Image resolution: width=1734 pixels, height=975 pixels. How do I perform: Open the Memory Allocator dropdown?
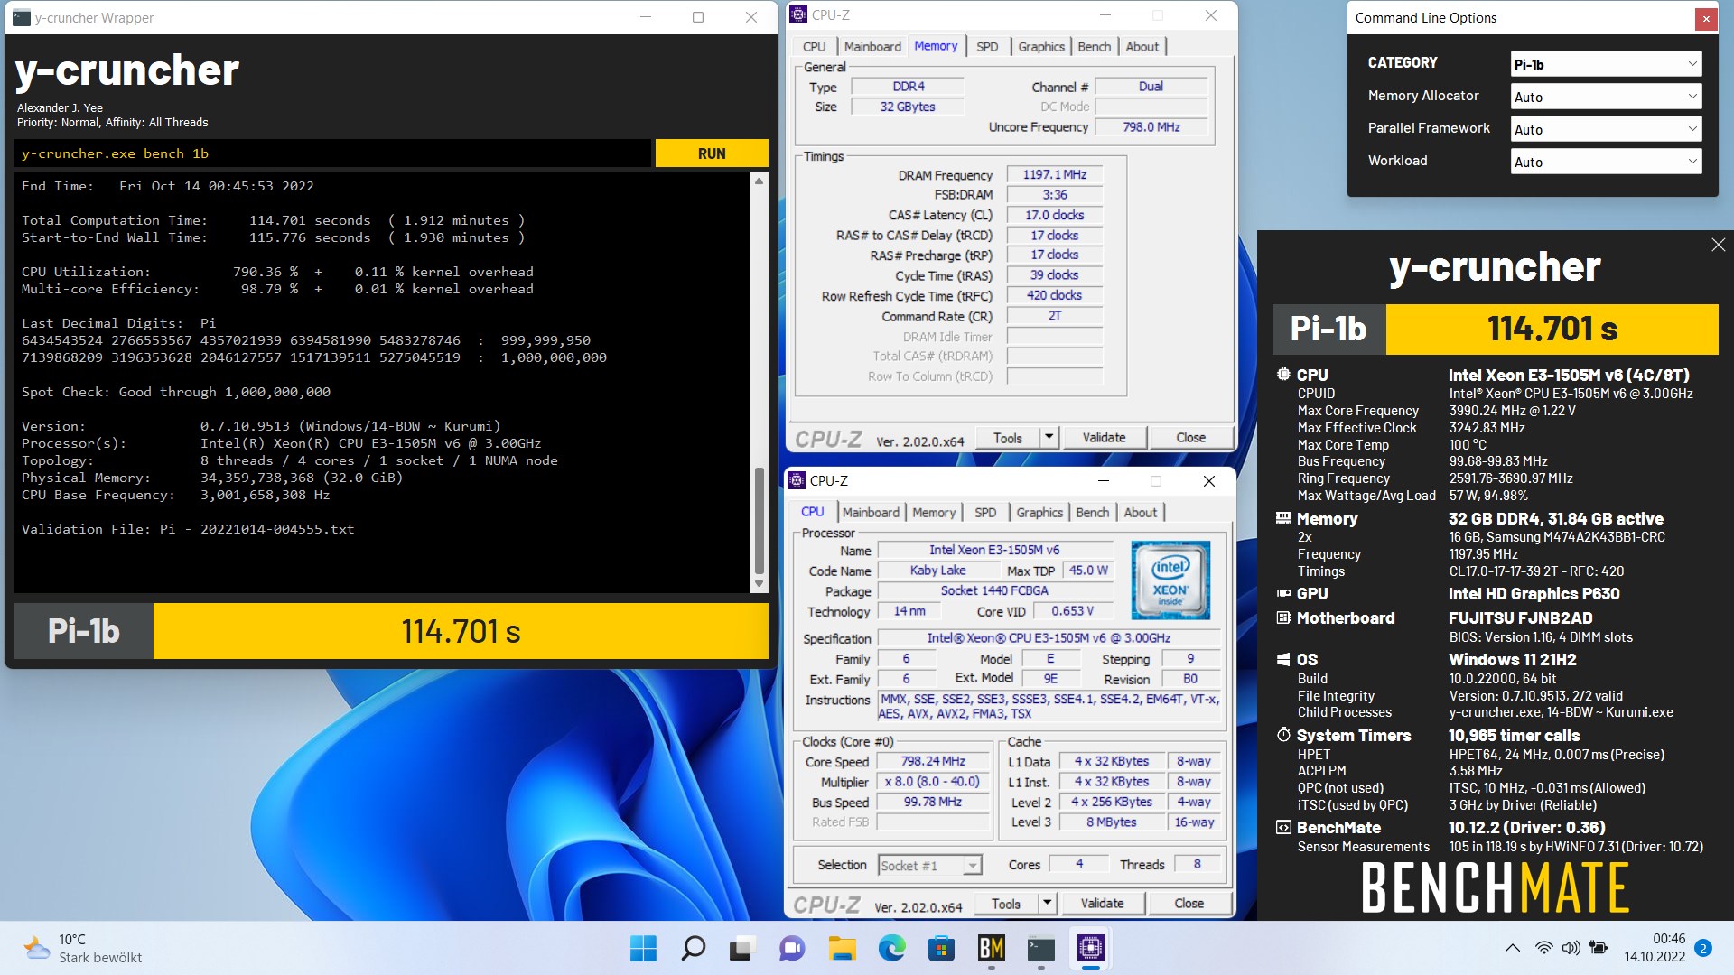[1606, 97]
